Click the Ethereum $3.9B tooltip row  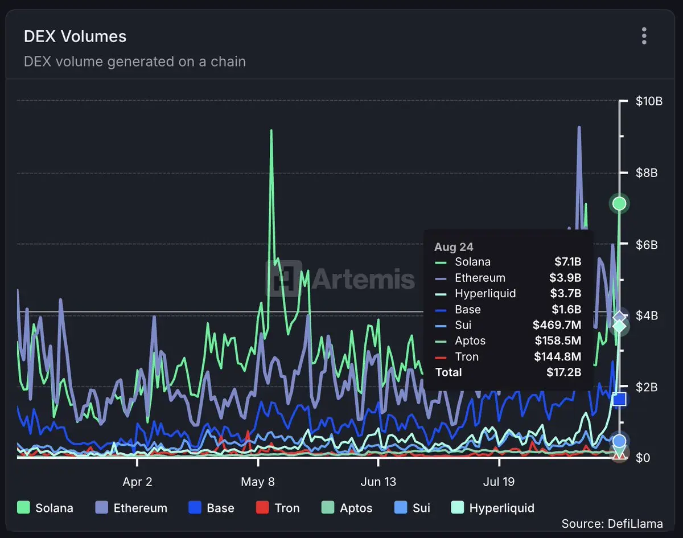508,278
